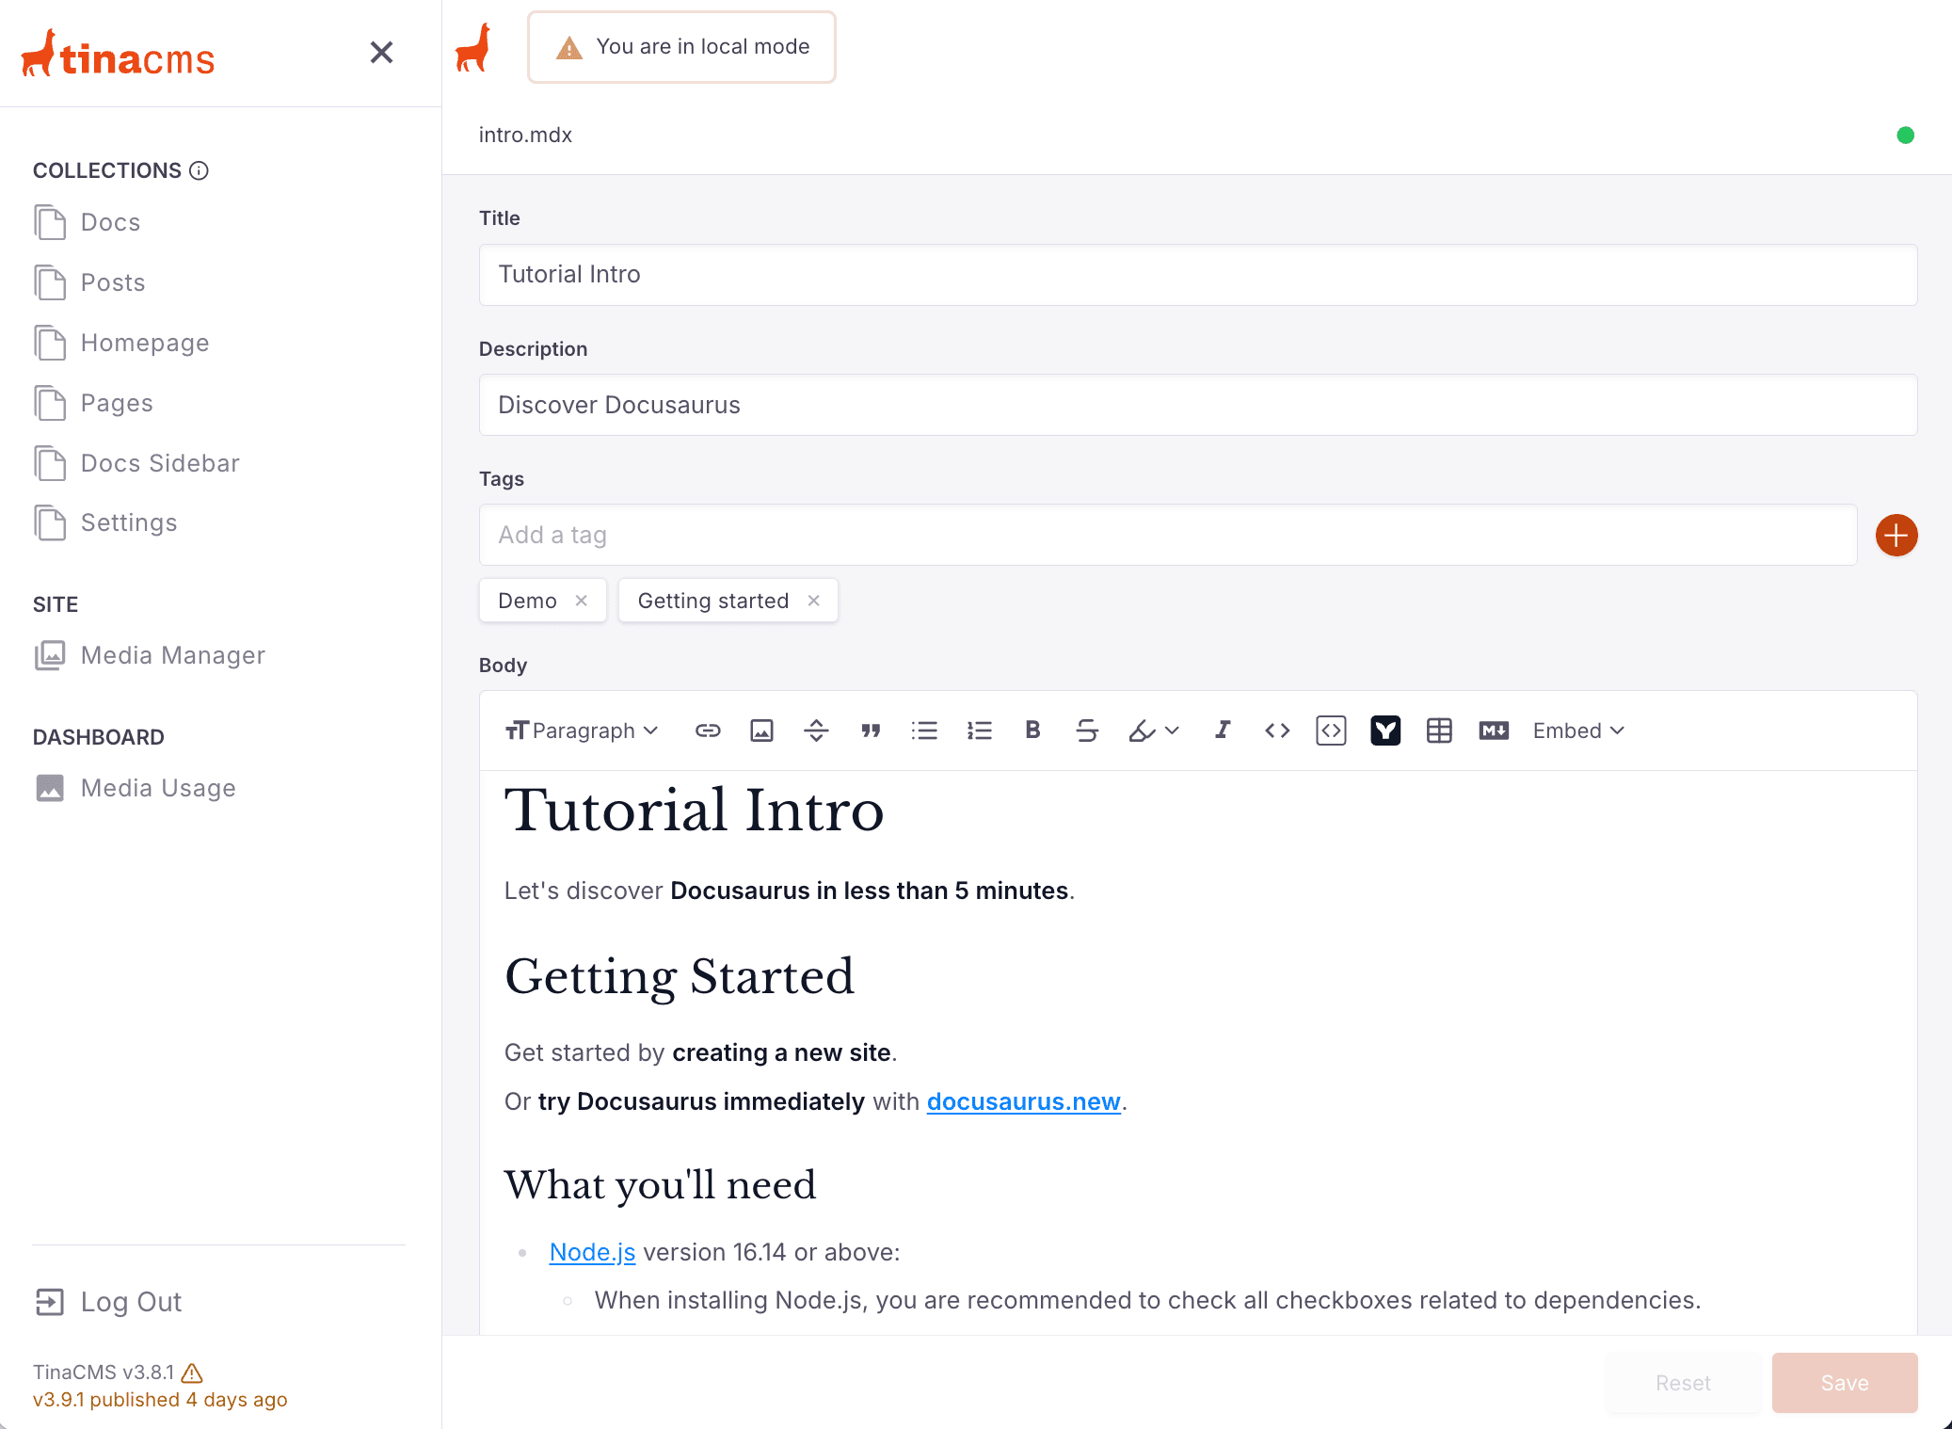Open the Pages collection
Viewport: 1952px width, 1429px height.
tap(93, 403)
